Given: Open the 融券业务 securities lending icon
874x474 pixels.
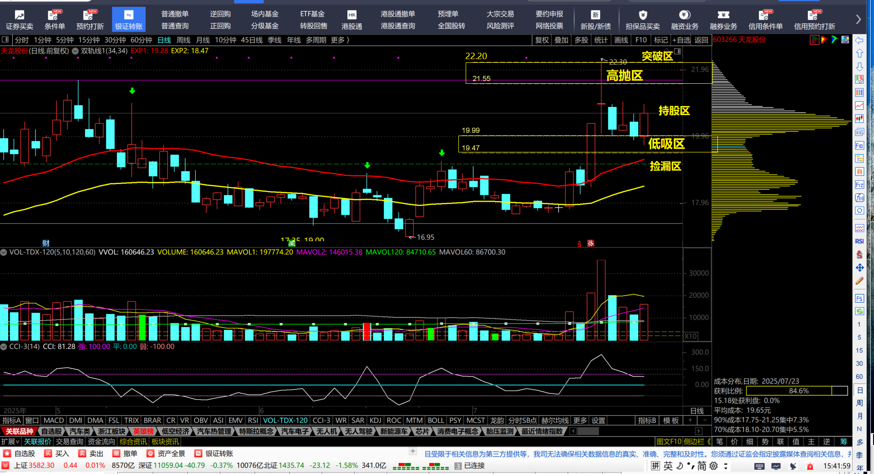Looking at the screenshot, I should point(723,20).
